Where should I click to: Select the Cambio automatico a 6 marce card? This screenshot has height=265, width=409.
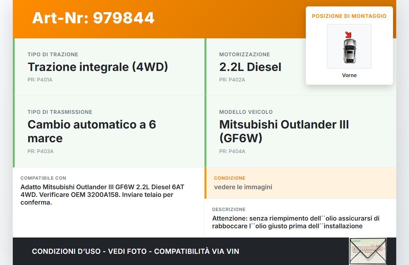coord(109,131)
